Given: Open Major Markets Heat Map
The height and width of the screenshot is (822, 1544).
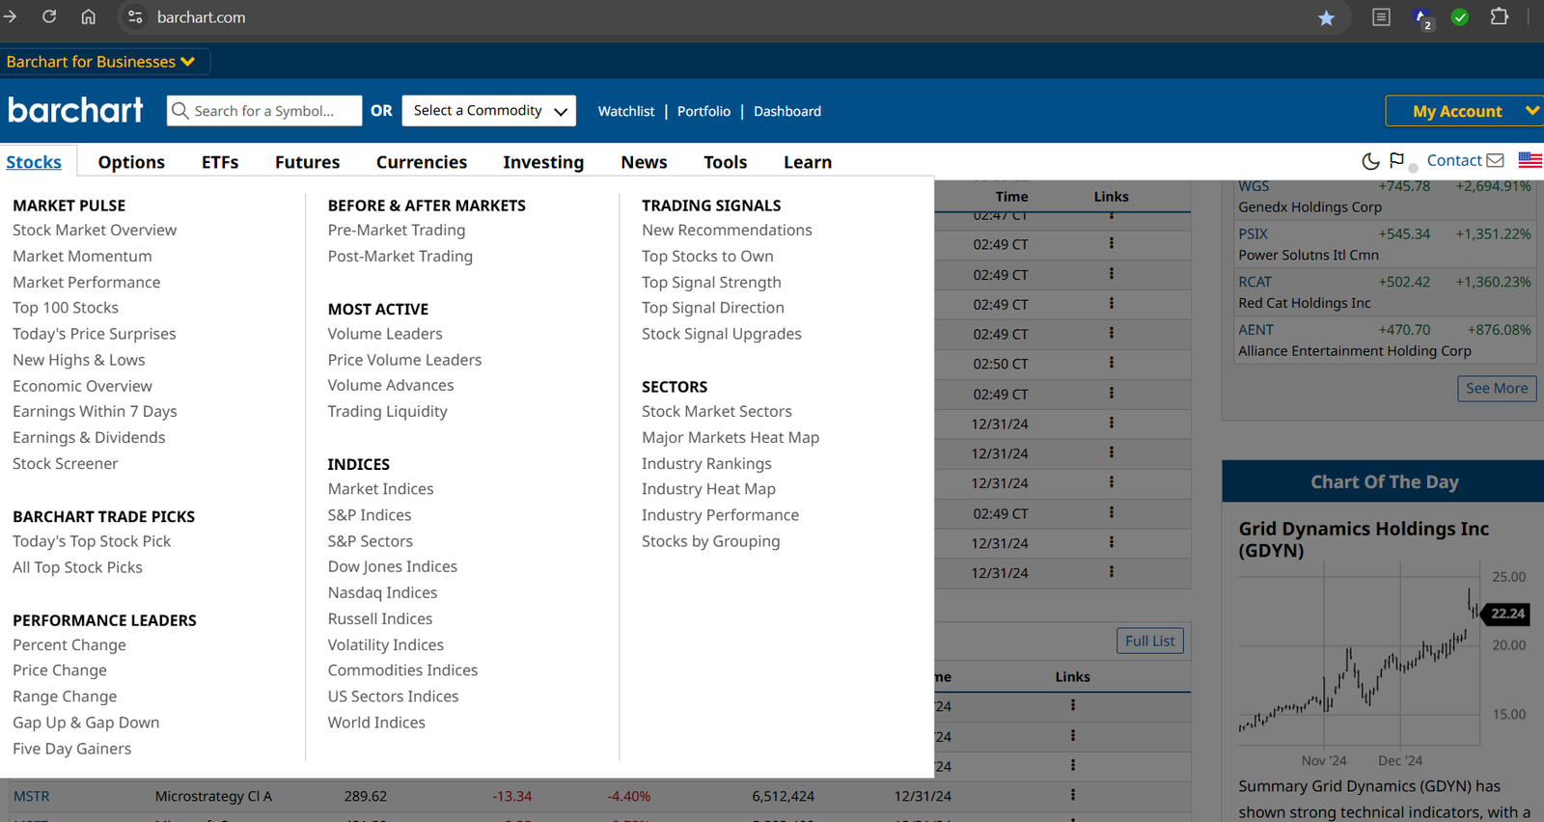Looking at the screenshot, I should pyautogui.click(x=731, y=437).
